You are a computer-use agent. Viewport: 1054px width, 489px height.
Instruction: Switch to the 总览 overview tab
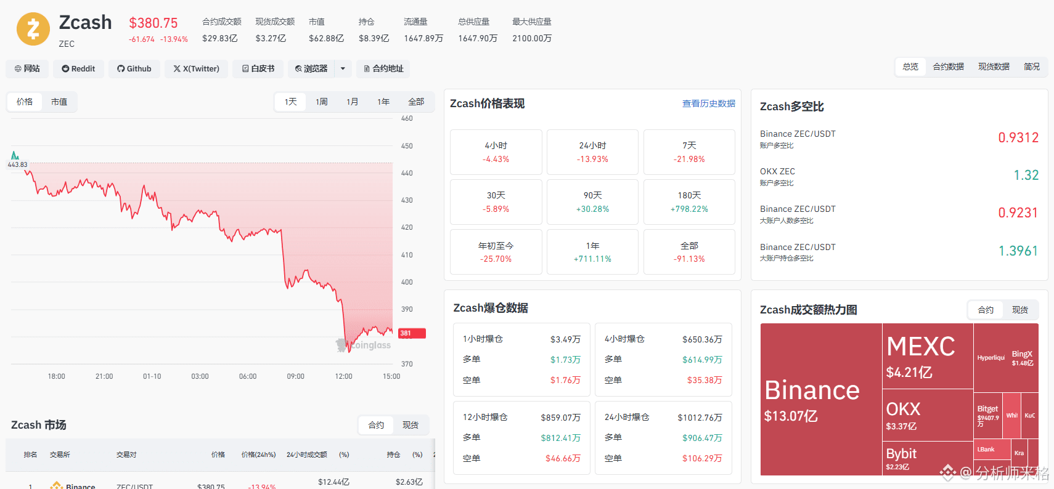point(910,67)
